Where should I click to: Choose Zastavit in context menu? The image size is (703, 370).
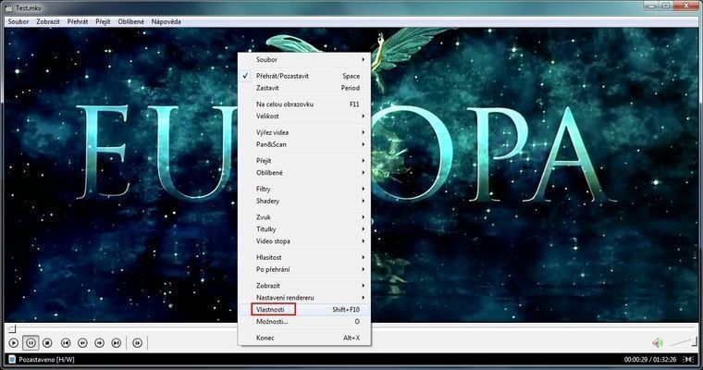304,88
